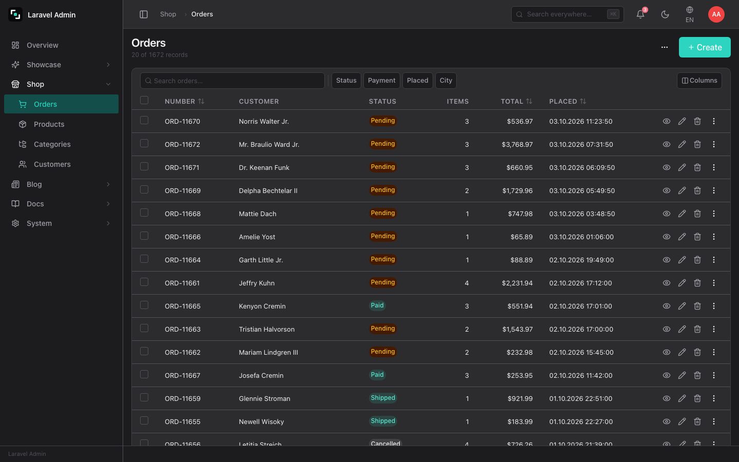View order ORD-11664 with eye icon
This screenshot has width=739, height=462.
(x=667, y=260)
